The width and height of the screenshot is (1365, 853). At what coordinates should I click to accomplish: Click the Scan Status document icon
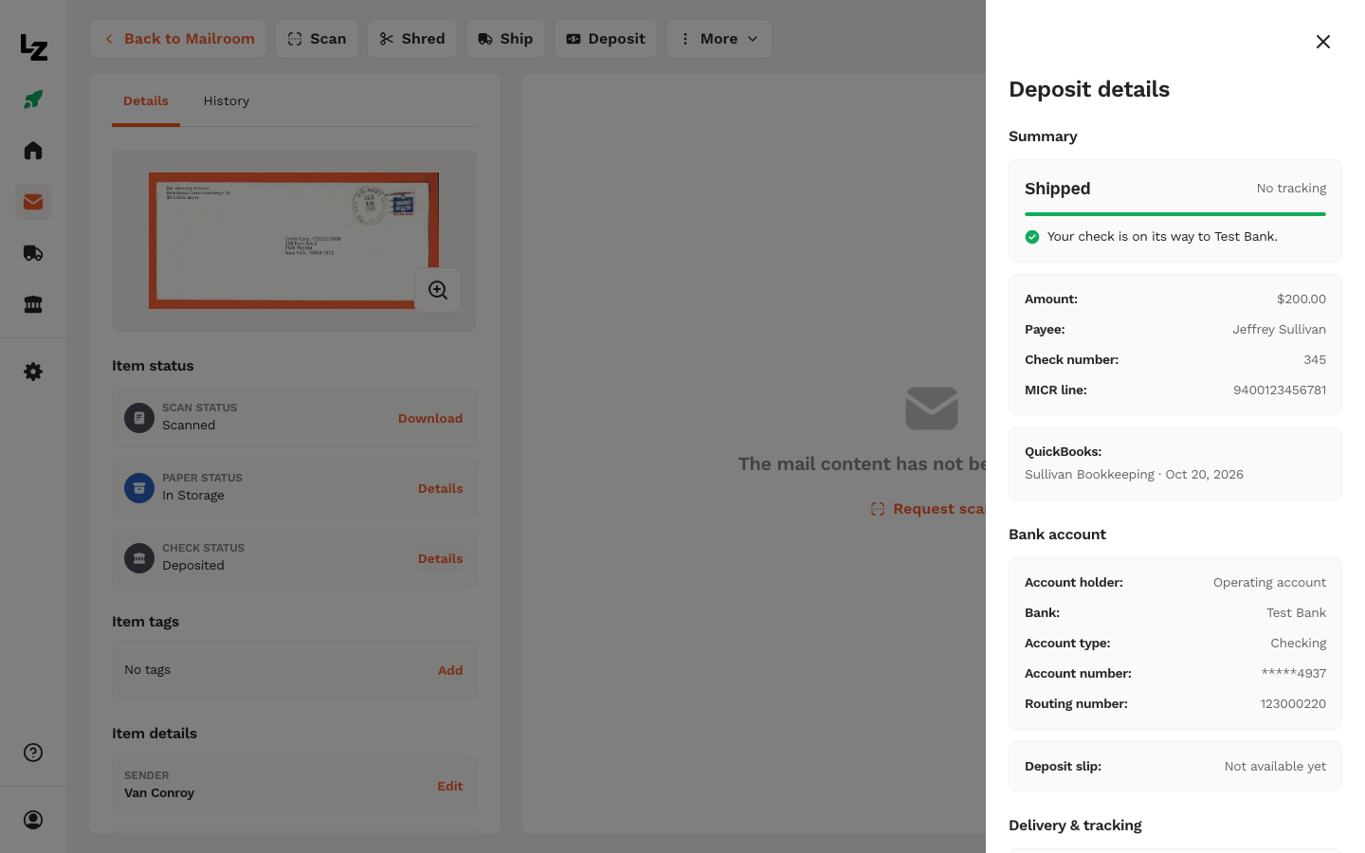(139, 418)
